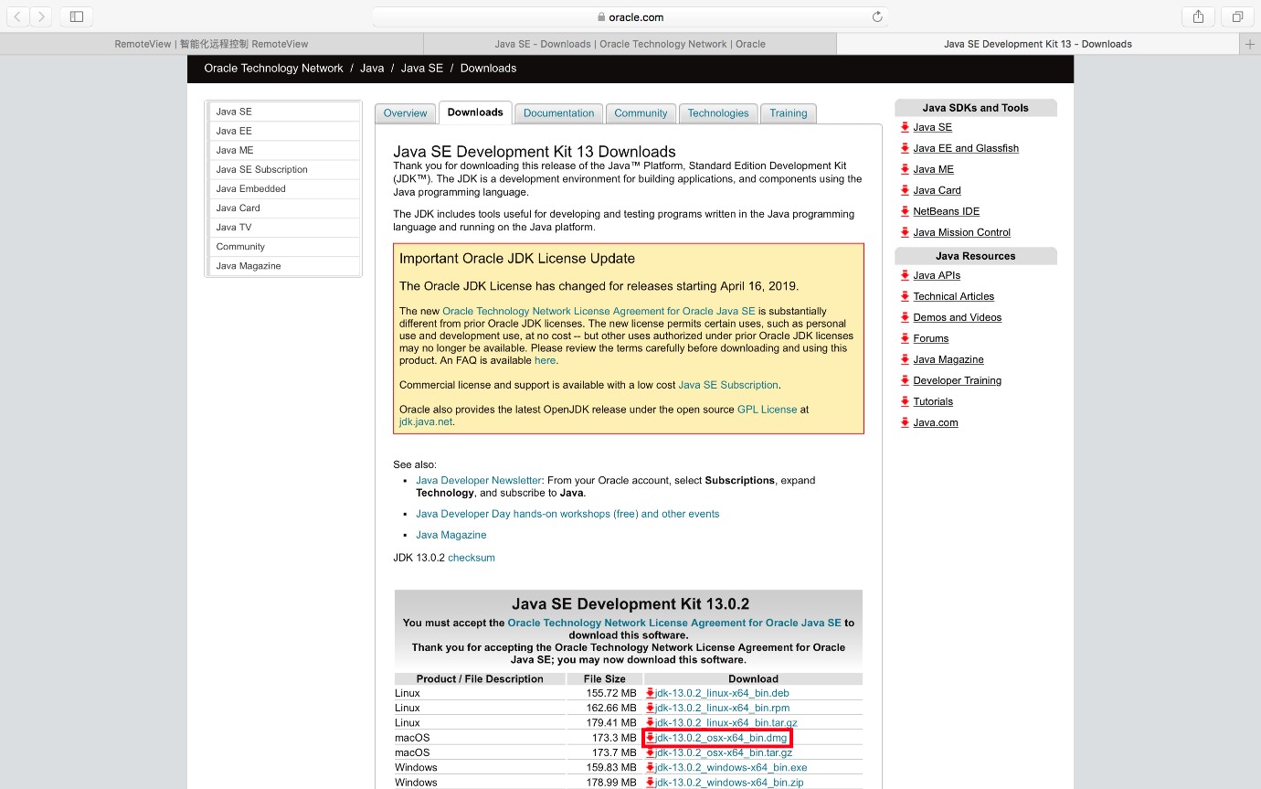Image resolution: width=1261 pixels, height=789 pixels.
Task: Click the red download arrow beside Java SE in right sidebar
Action: click(905, 127)
